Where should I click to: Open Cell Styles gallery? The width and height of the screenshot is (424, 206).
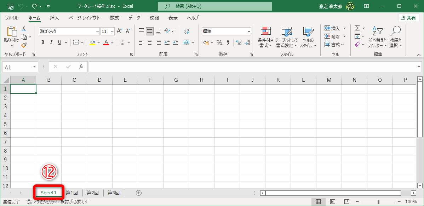308,37
